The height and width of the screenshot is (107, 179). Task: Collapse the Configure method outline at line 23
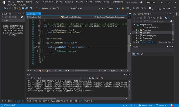[39, 26]
